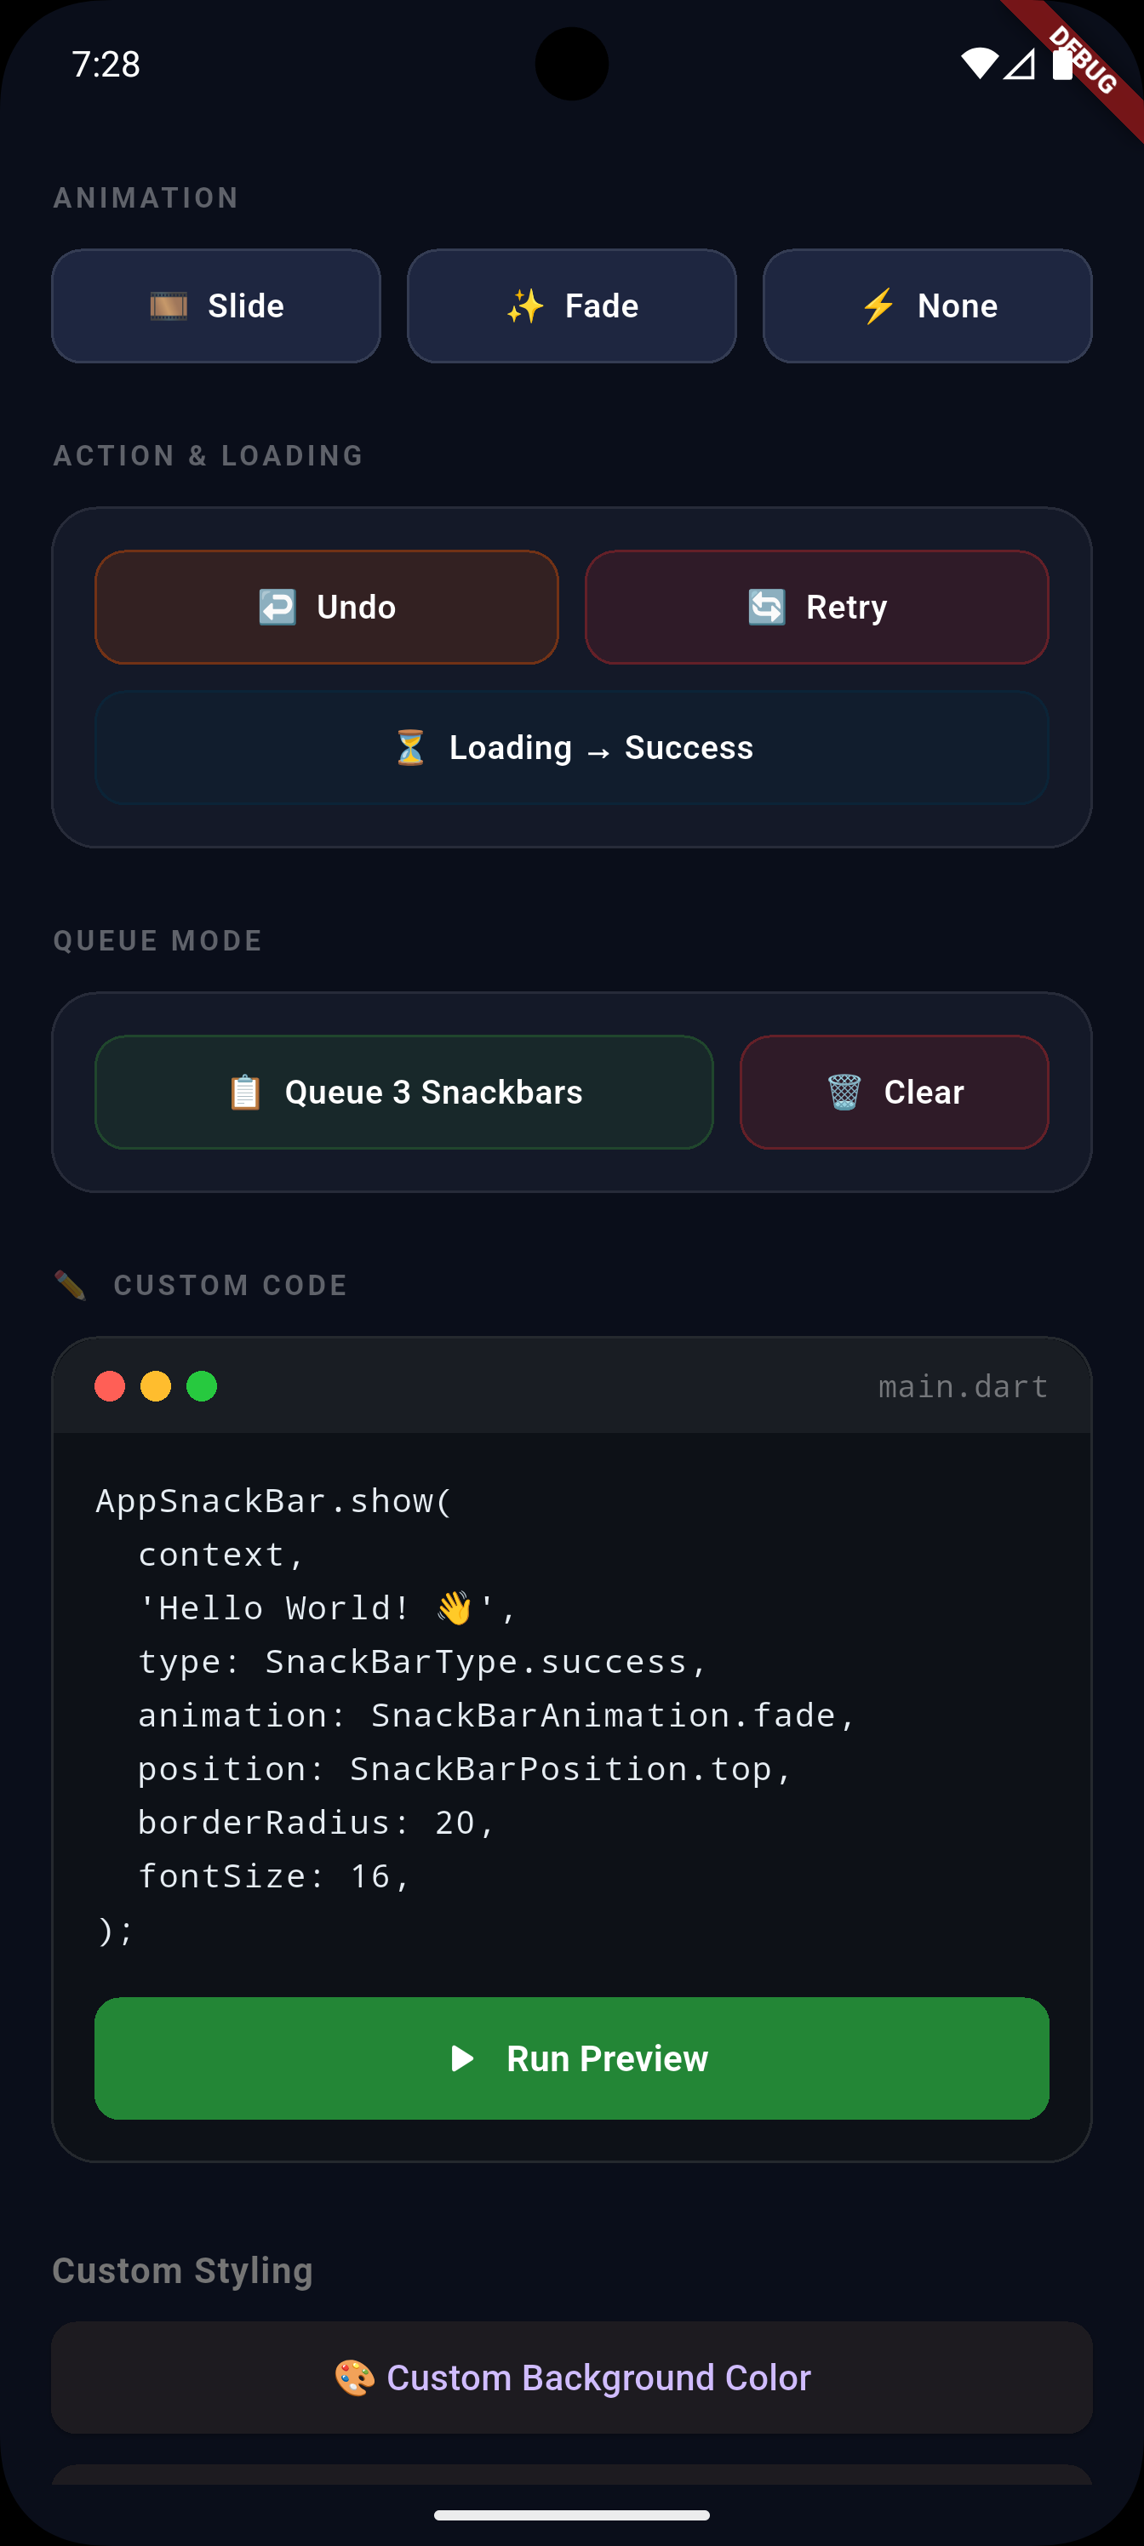Select the Slide animation

coord(215,305)
